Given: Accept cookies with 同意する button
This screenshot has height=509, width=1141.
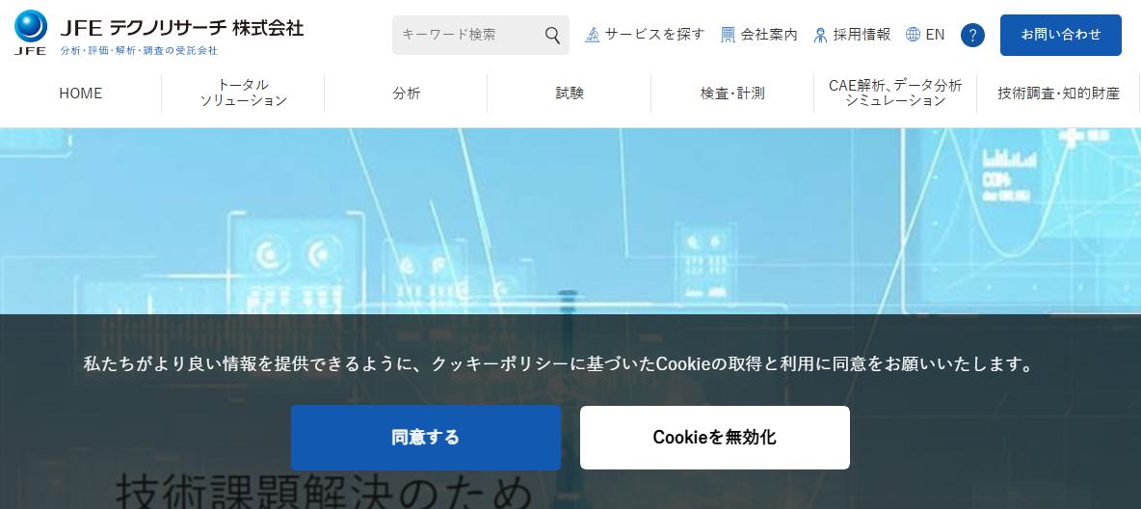Looking at the screenshot, I should click(x=426, y=437).
